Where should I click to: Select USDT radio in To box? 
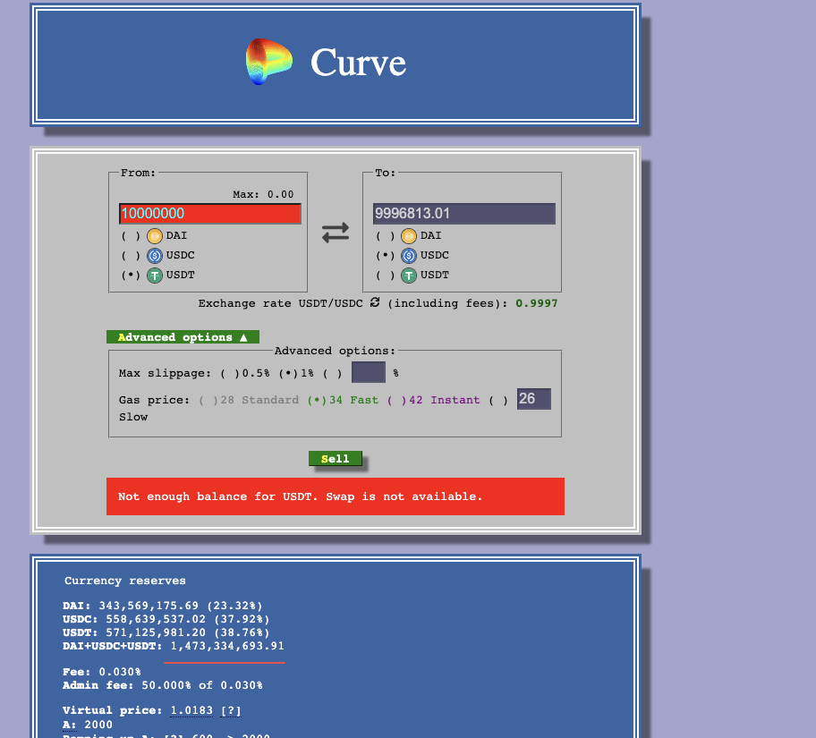(385, 276)
